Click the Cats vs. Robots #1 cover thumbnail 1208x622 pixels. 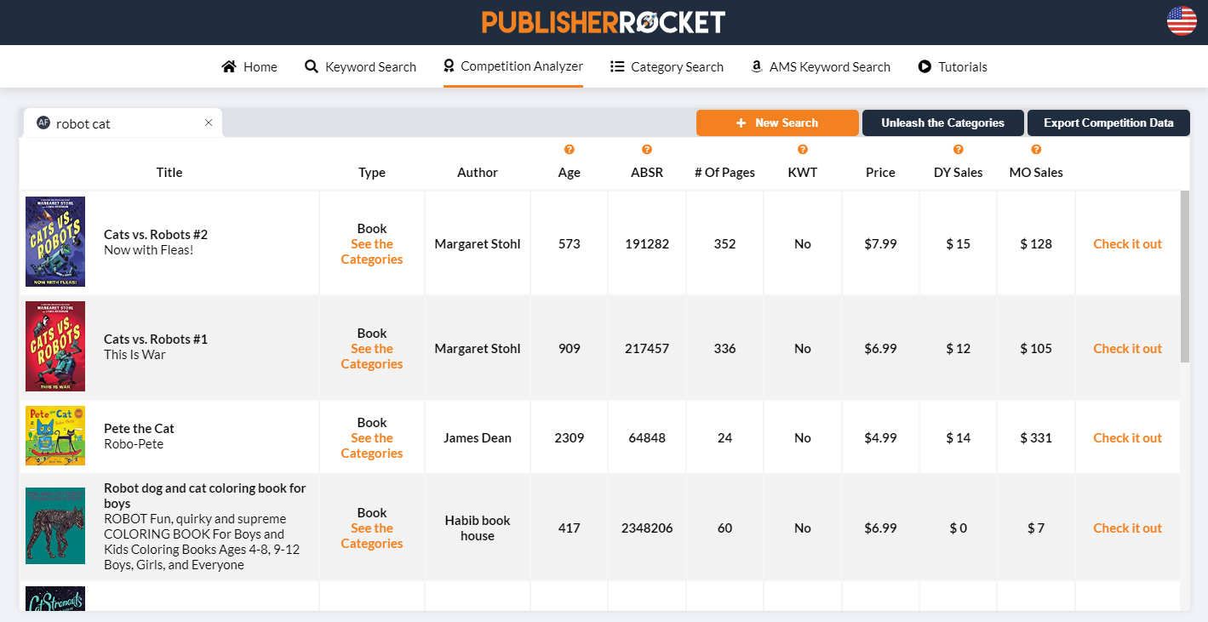tap(55, 346)
